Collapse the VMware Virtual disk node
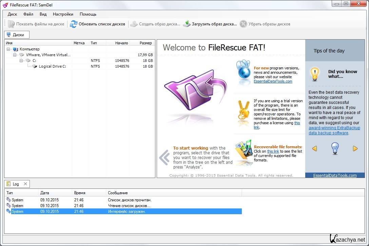Screen dimensions: 369x246 (15, 55)
